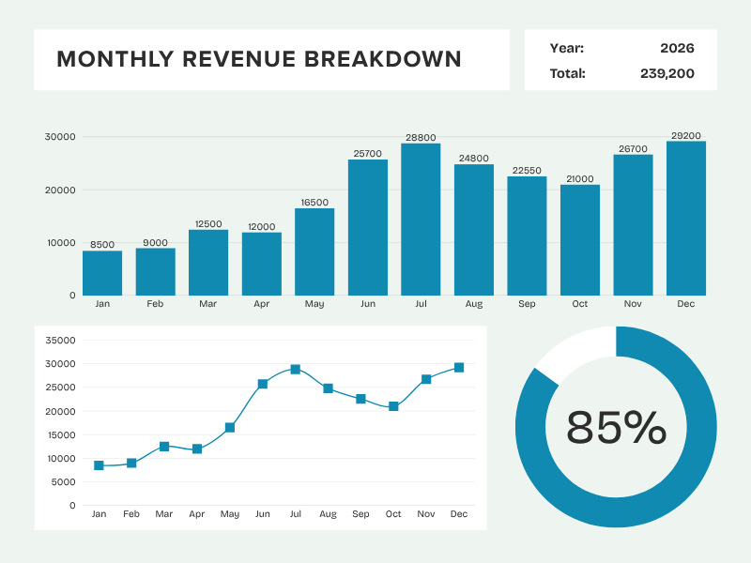751x563 pixels.
Task: Select the March bar labeled 12500
Action: [x=208, y=263]
